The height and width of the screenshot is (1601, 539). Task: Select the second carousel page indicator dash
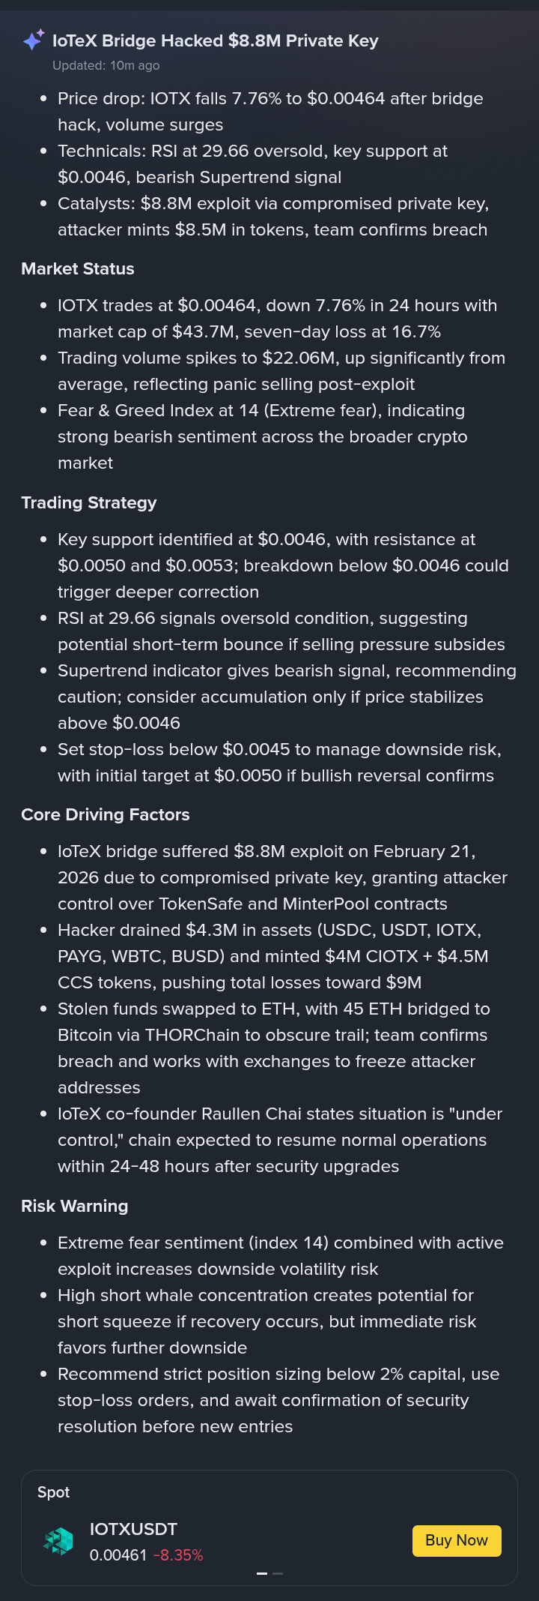click(x=278, y=1573)
